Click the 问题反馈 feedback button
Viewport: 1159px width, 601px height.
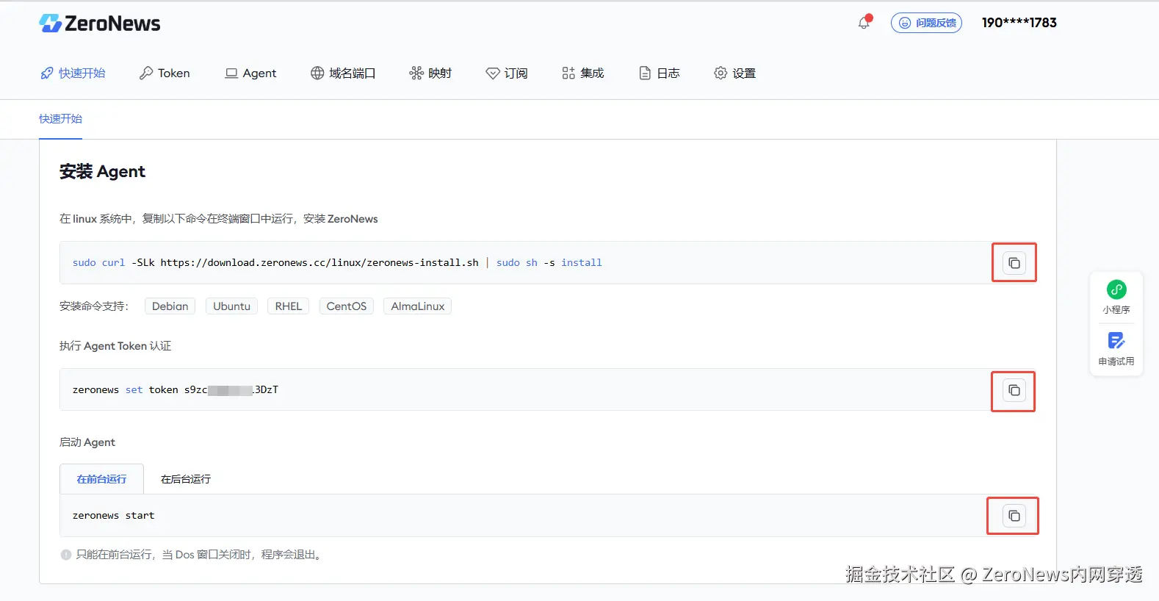pyautogui.click(x=926, y=23)
